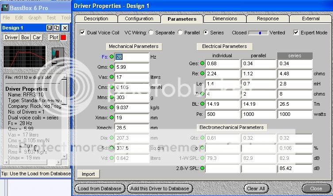Open the Parameters tab

click(182, 19)
